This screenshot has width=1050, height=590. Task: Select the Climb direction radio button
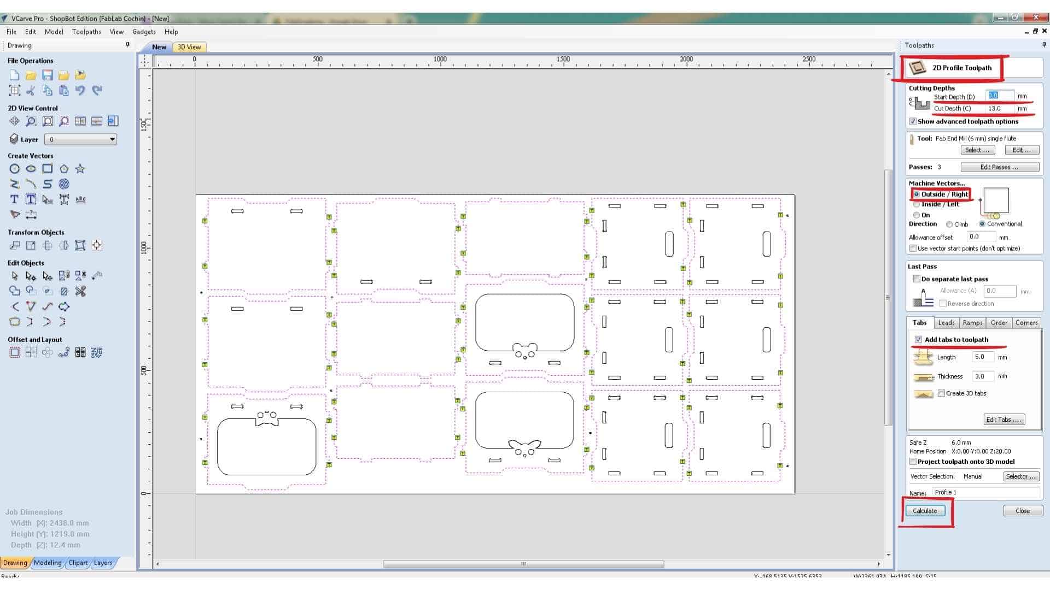[949, 225]
